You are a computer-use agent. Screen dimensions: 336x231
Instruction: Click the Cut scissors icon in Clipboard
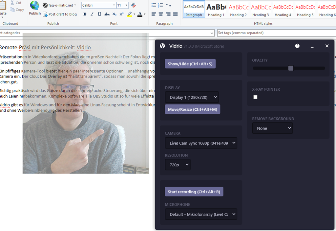point(12,3)
